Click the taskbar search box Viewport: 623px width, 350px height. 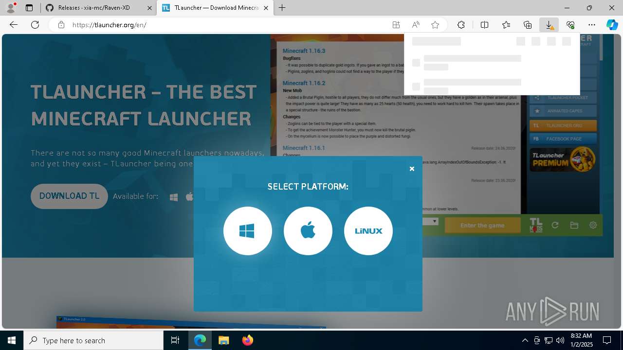pos(93,340)
